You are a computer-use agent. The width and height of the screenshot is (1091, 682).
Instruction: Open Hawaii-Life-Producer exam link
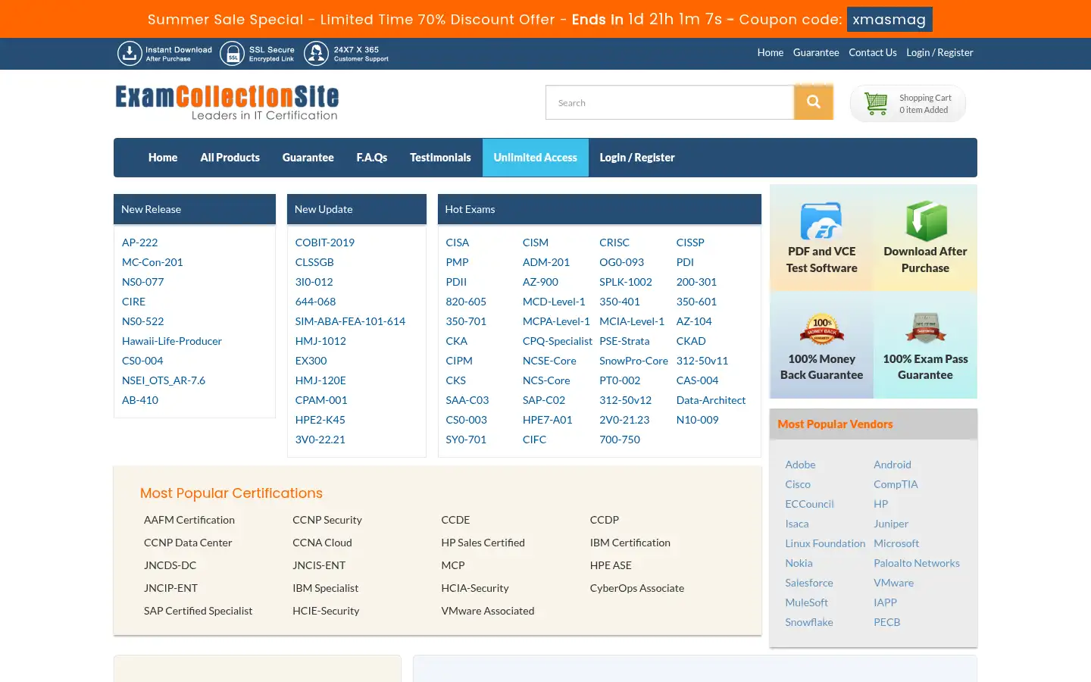[x=172, y=341]
